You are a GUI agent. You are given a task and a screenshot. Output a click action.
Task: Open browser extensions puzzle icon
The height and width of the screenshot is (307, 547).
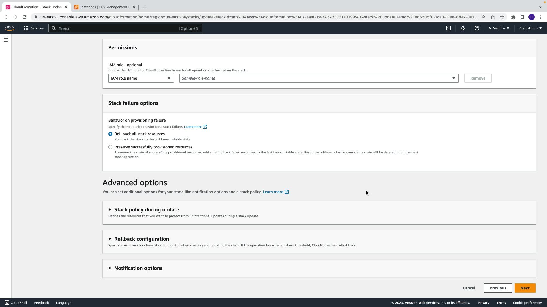pyautogui.click(x=513, y=17)
